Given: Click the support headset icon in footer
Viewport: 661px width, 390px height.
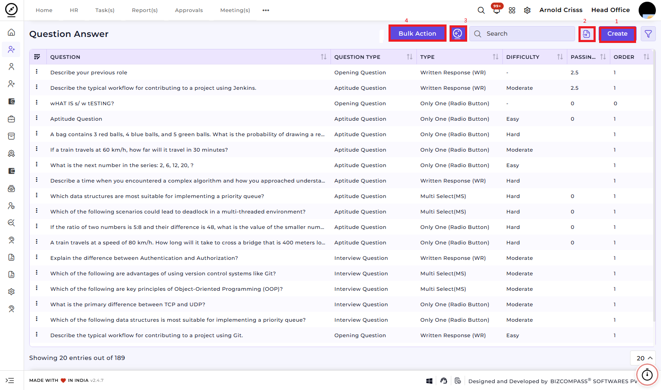Looking at the screenshot, I should point(444,381).
